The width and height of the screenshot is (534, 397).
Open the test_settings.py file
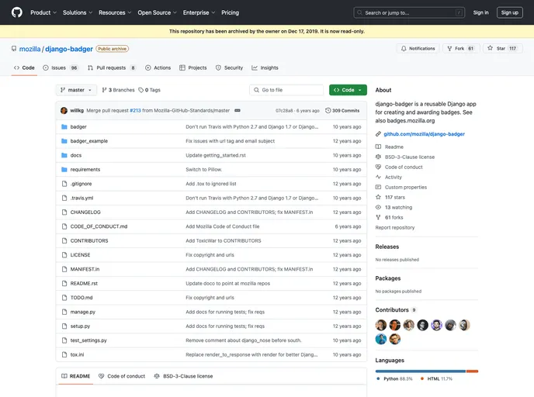[x=88, y=340]
